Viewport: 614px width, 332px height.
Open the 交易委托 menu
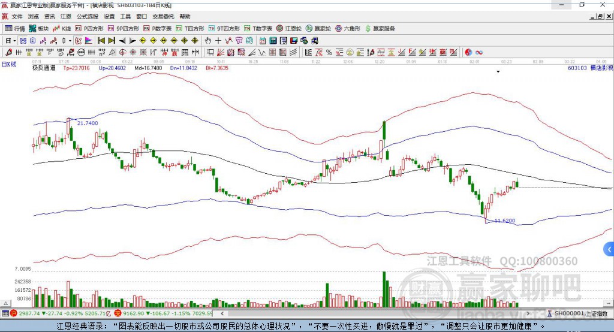click(x=163, y=16)
